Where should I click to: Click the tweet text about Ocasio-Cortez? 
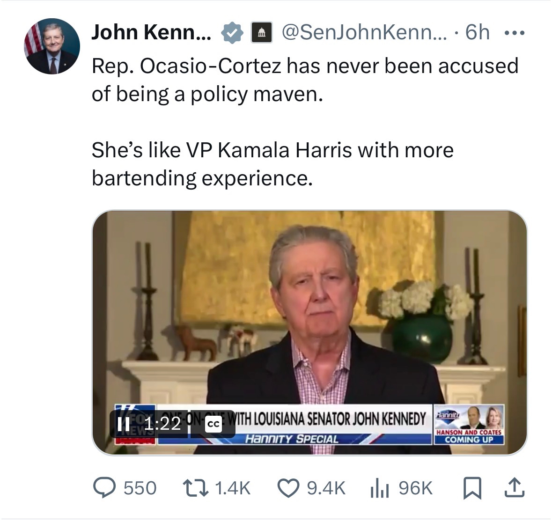pyautogui.click(x=304, y=80)
